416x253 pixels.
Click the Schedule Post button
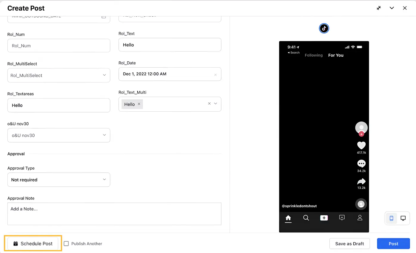tap(33, 243)
